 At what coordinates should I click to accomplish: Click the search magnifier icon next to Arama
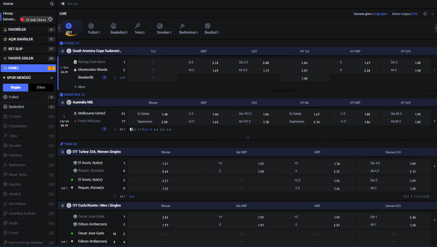click(52, 4)
